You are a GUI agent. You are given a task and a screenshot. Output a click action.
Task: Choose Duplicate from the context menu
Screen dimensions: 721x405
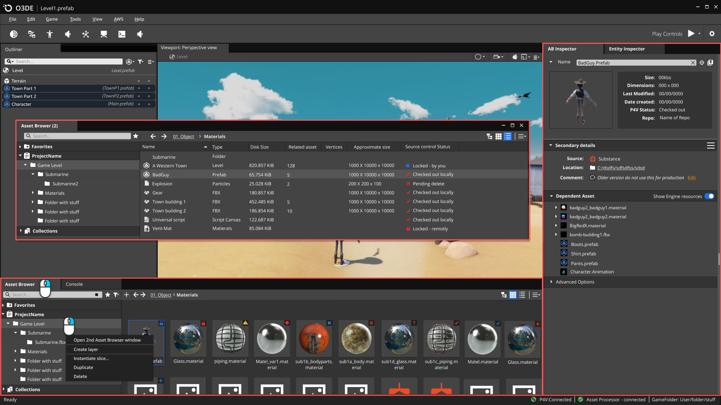(x=83, y=367)
